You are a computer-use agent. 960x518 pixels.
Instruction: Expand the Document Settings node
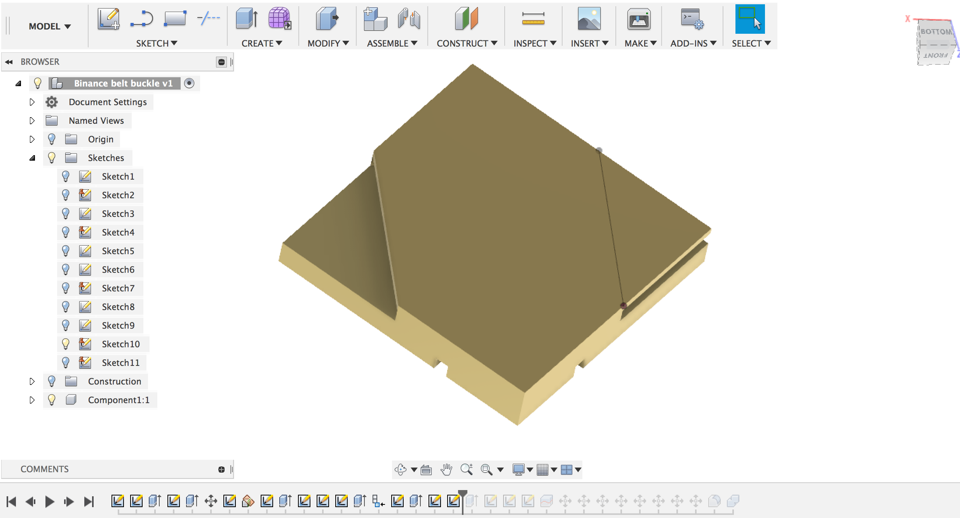[x=32, y=102]
